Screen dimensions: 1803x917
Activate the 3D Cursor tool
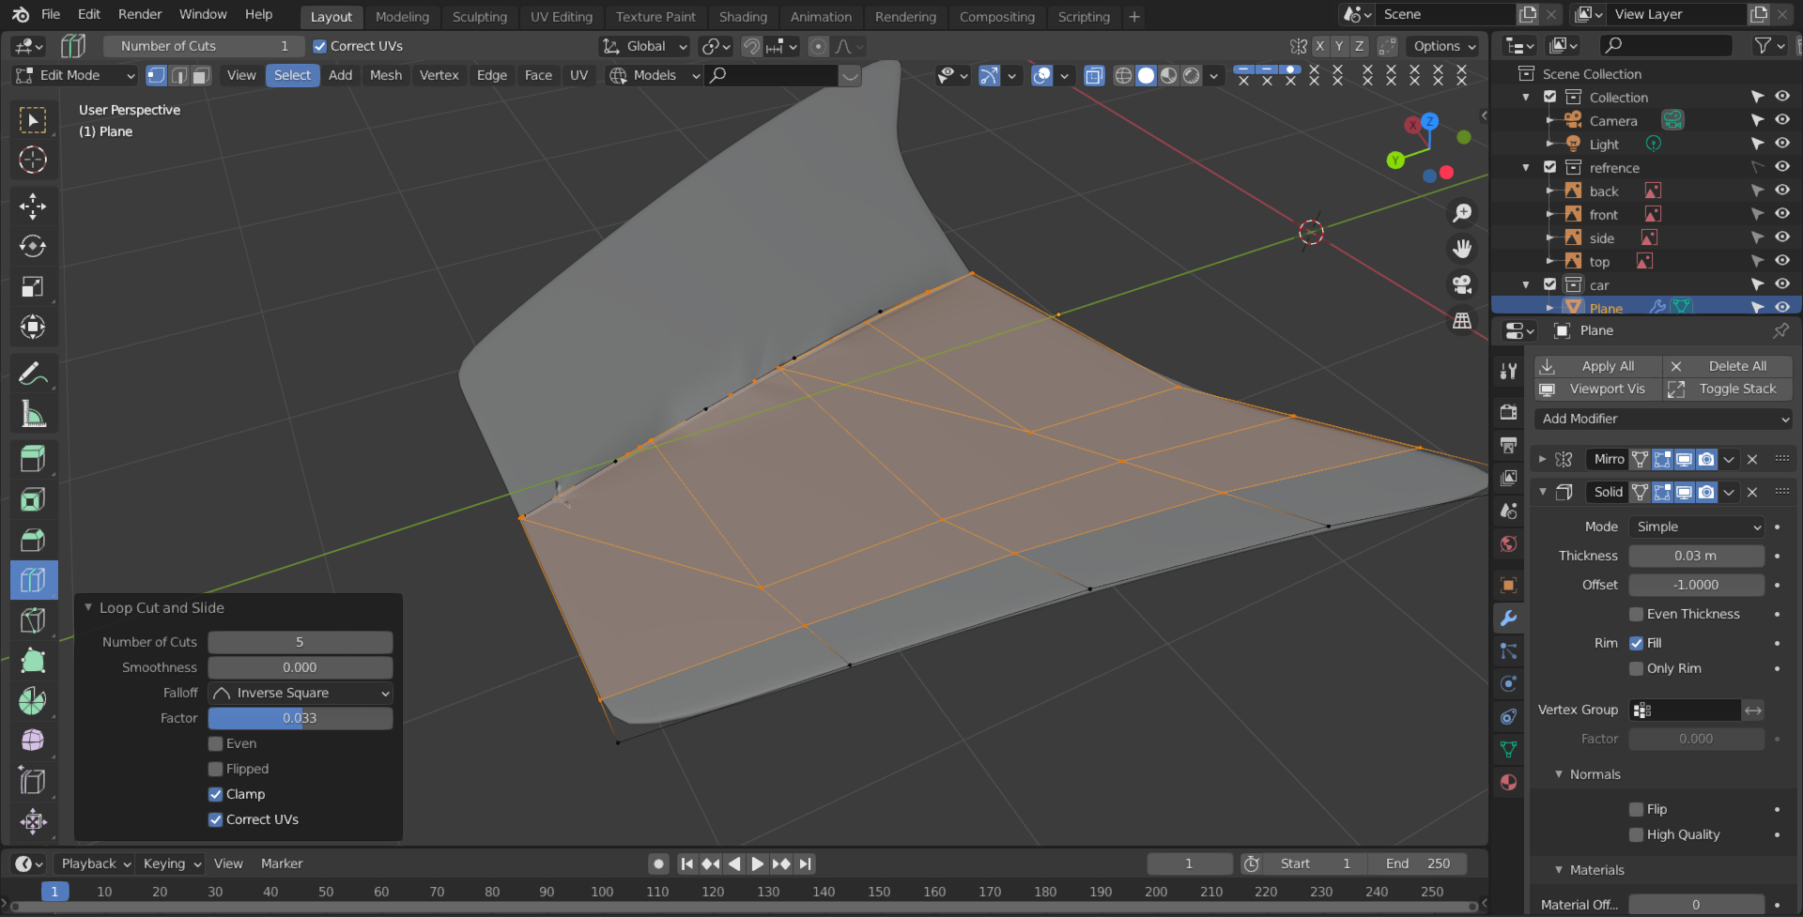(33, 160)
